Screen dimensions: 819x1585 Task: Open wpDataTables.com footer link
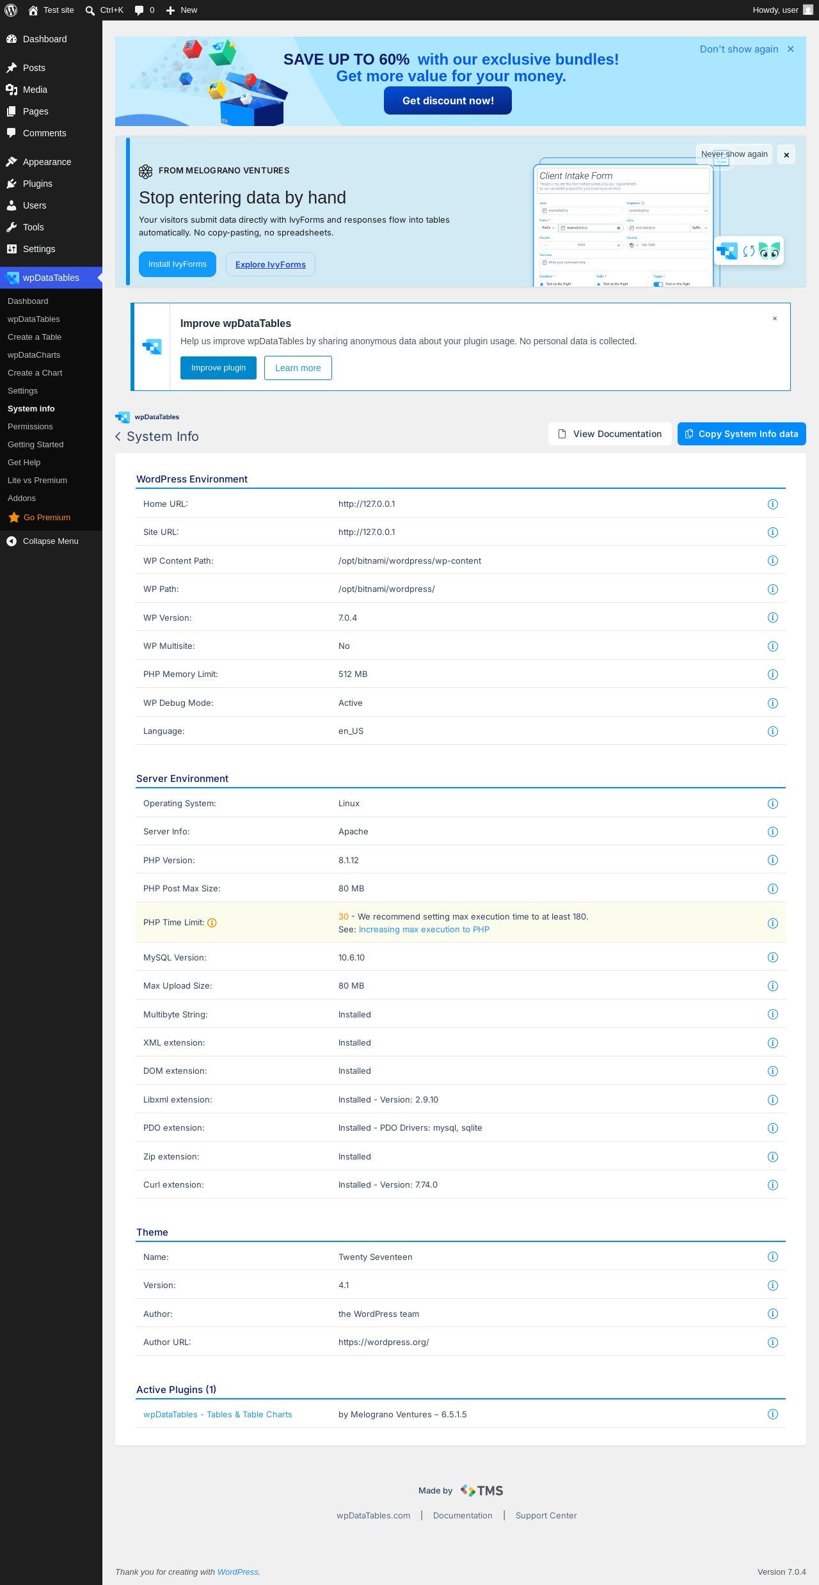coord(374,1515)
